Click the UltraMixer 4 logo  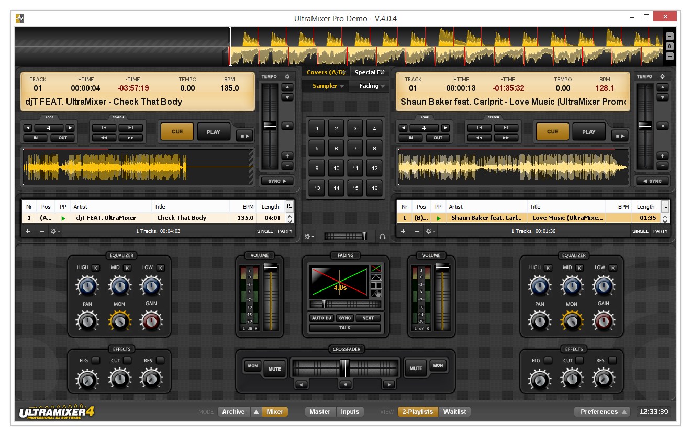tap(57, 412)
